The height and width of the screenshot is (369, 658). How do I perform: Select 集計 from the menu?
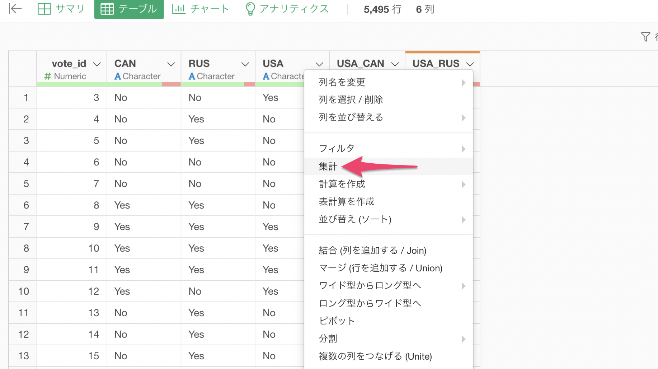tap(389, 166)
